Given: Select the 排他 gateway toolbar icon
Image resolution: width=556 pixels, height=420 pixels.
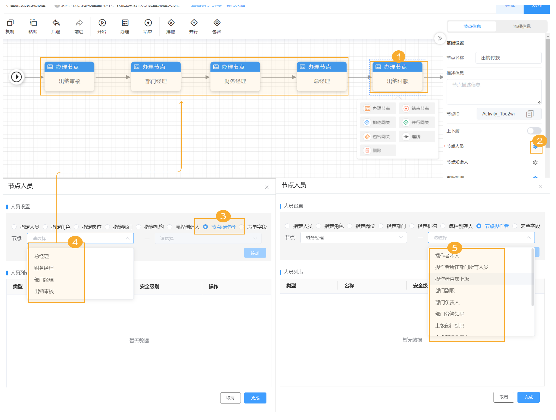Looking at the screenshot, I should (171, 23).
